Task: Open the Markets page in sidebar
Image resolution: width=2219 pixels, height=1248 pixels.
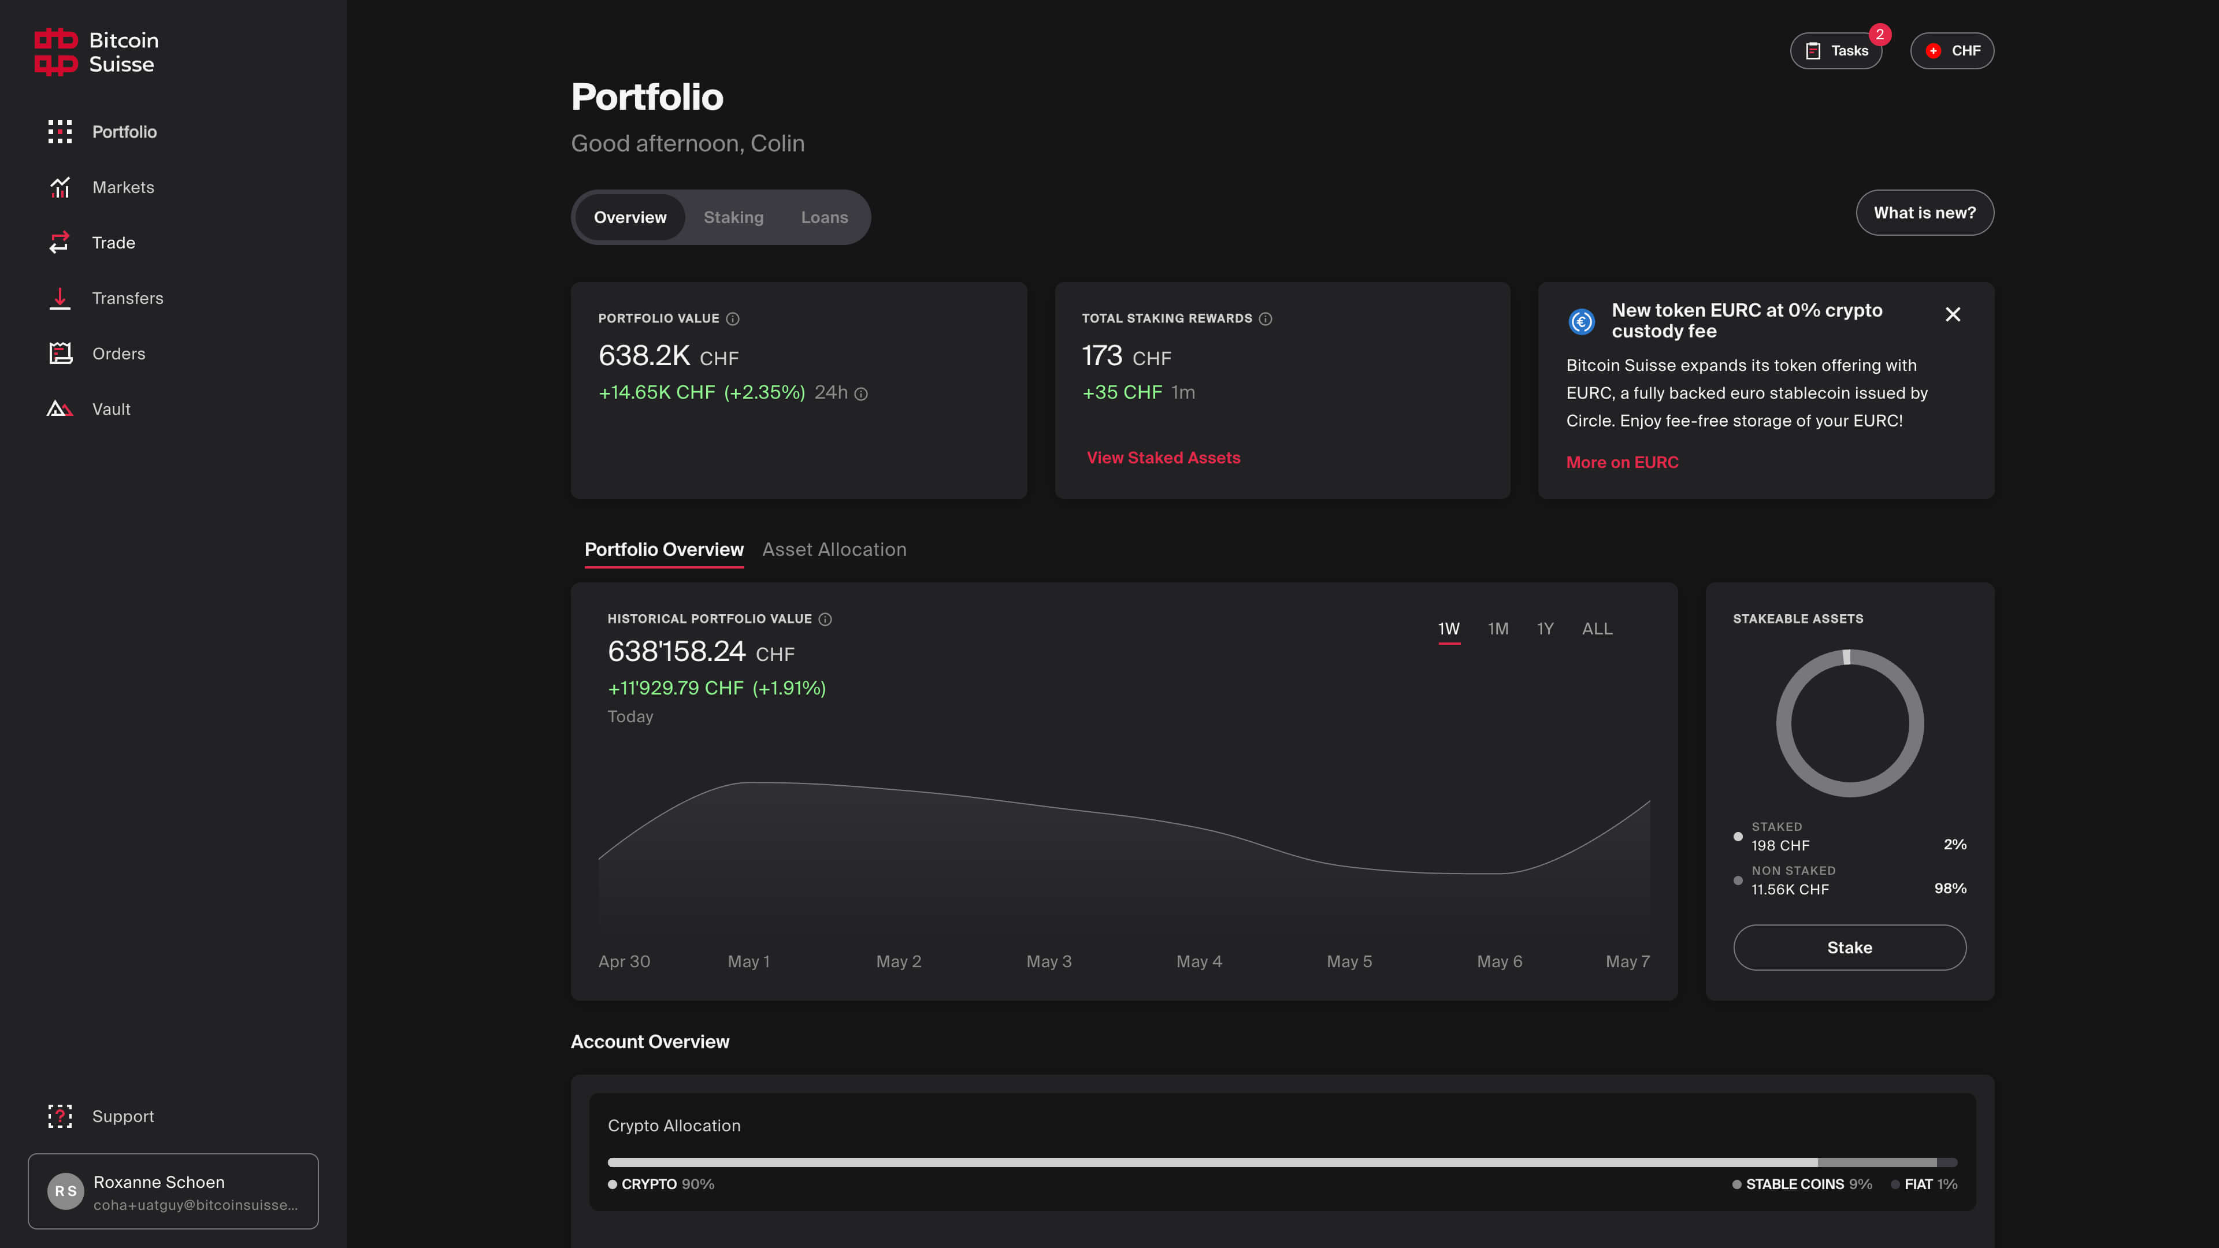Action: point(123,187)
